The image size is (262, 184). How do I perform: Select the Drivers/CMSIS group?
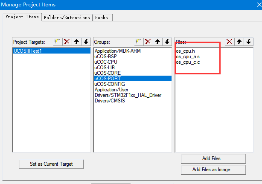133,100
